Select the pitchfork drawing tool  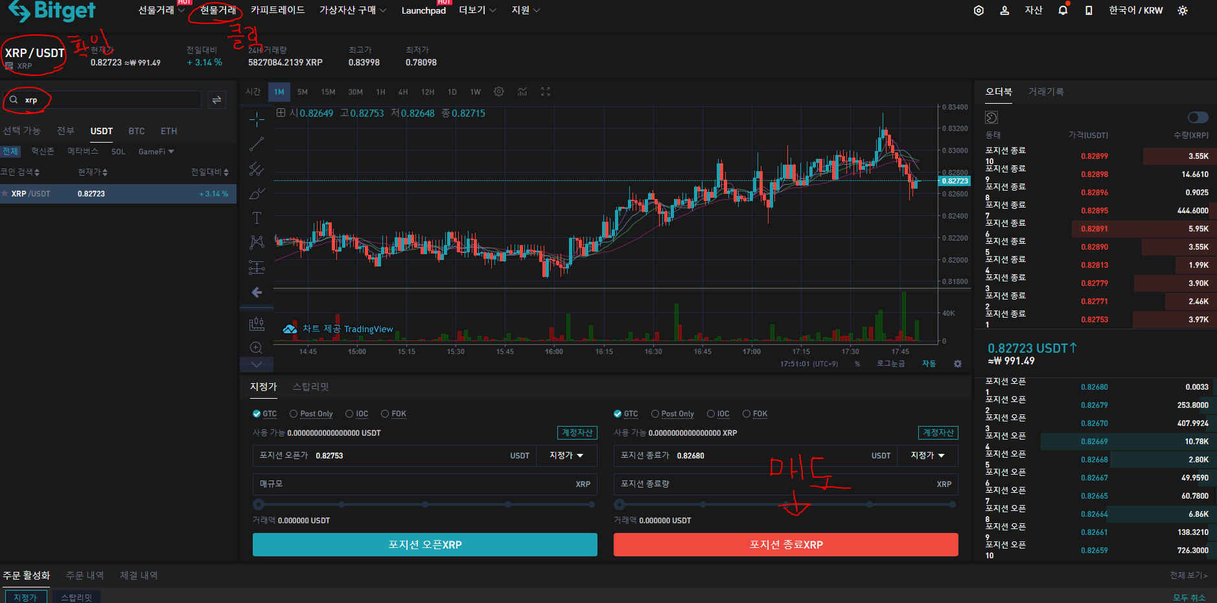[257, 169]
